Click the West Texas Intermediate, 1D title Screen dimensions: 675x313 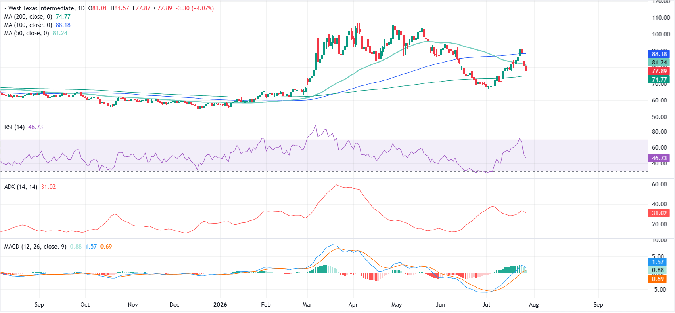point(44,8)
